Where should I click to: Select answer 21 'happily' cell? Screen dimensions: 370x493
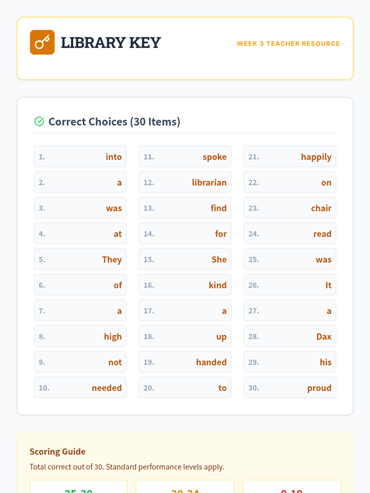290,157
